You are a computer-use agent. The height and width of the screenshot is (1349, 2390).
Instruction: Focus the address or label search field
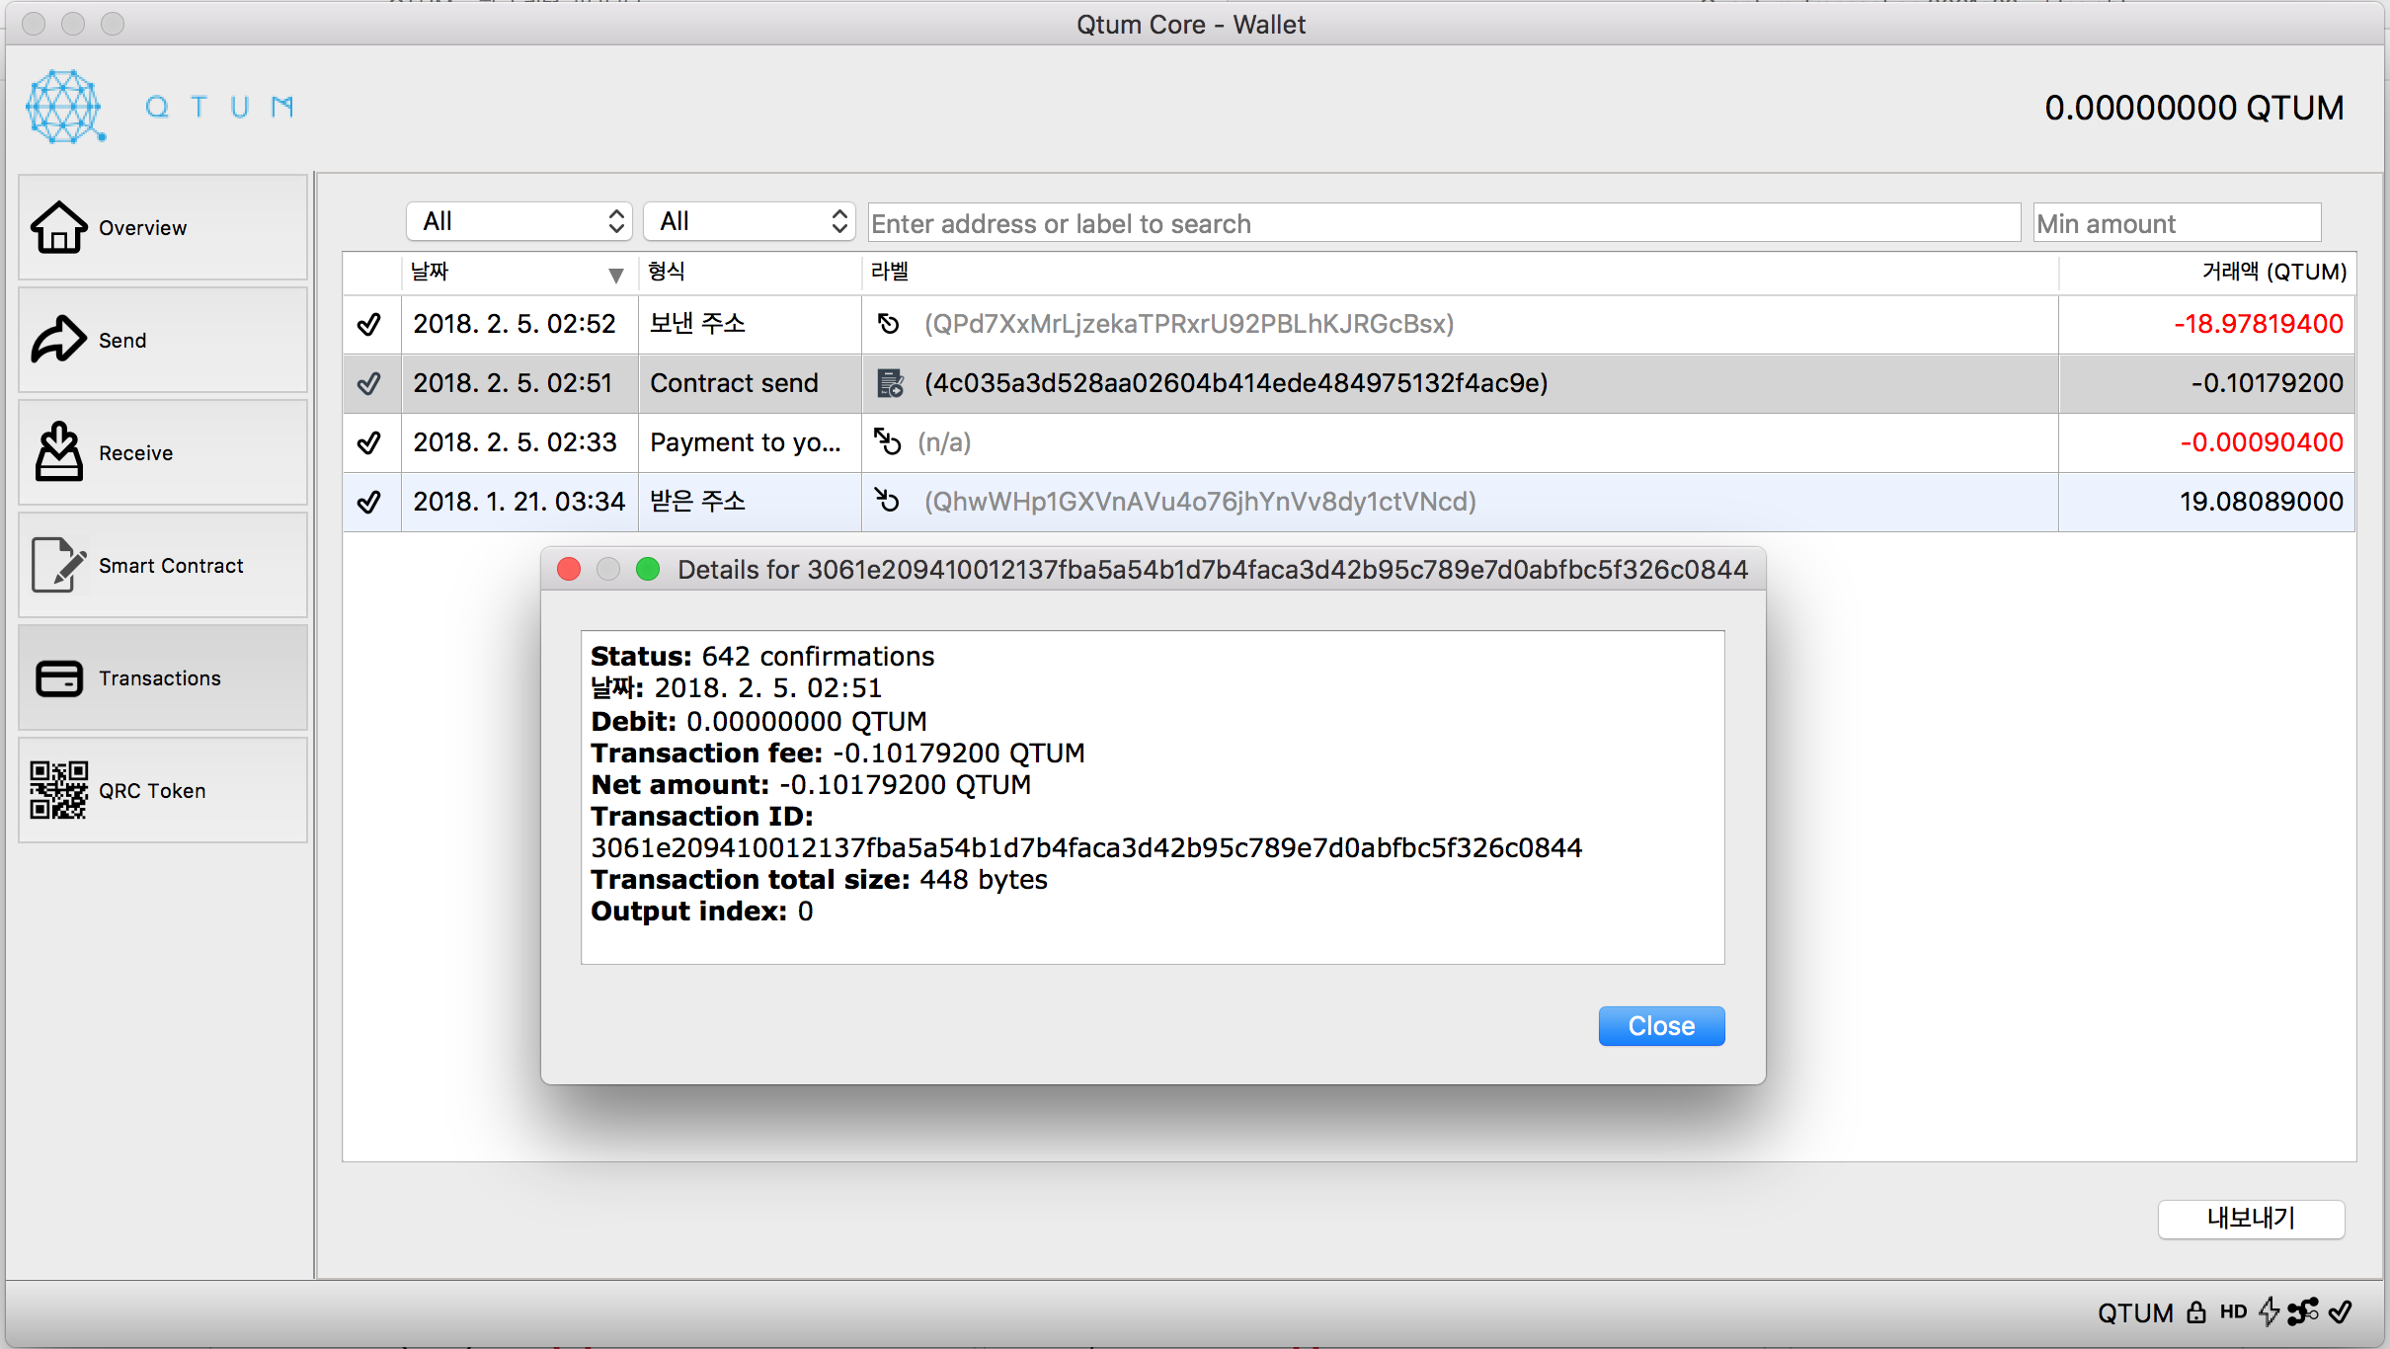pos(1444,223)
